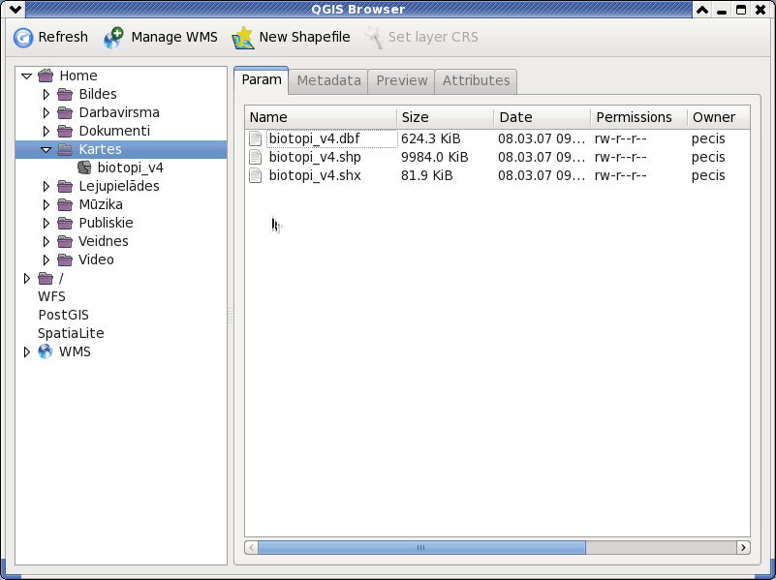Click the Dokumenti folder icon

click(65, 131)
